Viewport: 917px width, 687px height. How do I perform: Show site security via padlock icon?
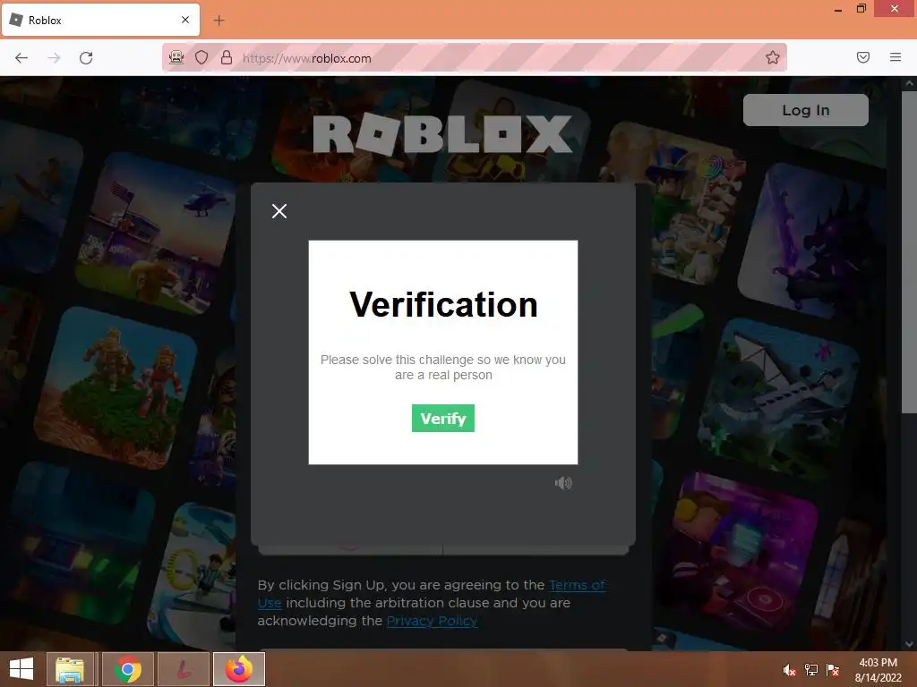tap(227, 57)
